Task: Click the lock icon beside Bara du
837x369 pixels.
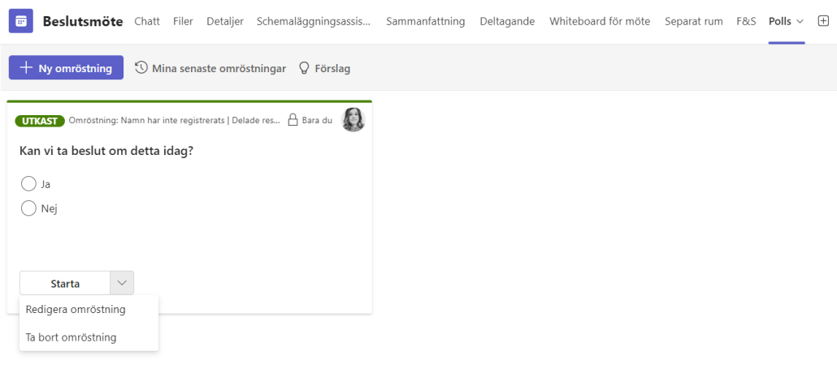Action: click(293, 120)
